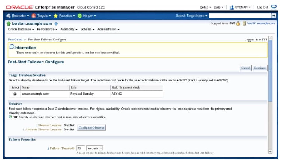Click the lock icon beside SYS
281x162 pixels.
tap(238, 23)
